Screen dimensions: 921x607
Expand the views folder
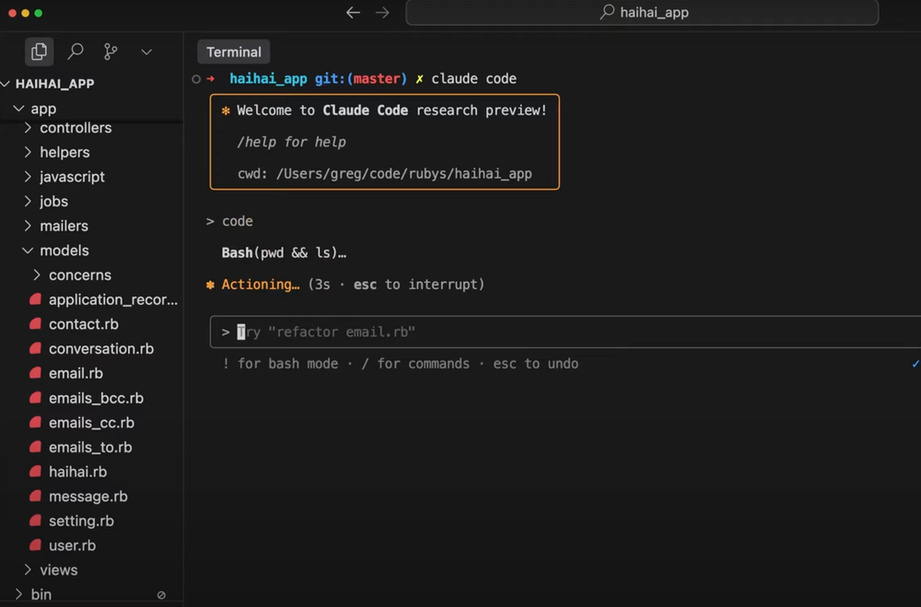(x=58, y=569)
